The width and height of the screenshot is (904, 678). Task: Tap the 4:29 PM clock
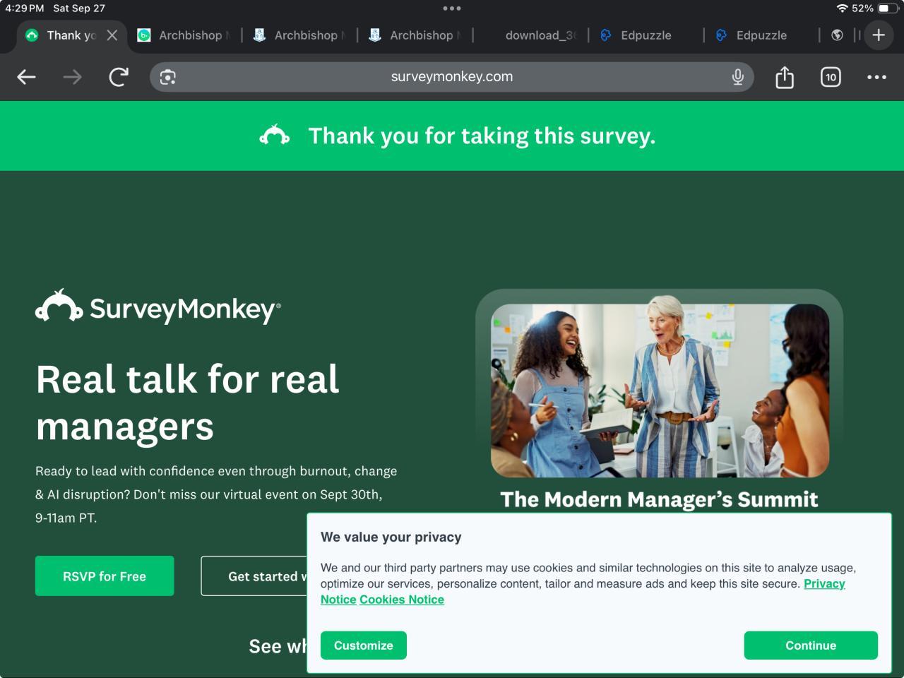(x=25, y=8)
